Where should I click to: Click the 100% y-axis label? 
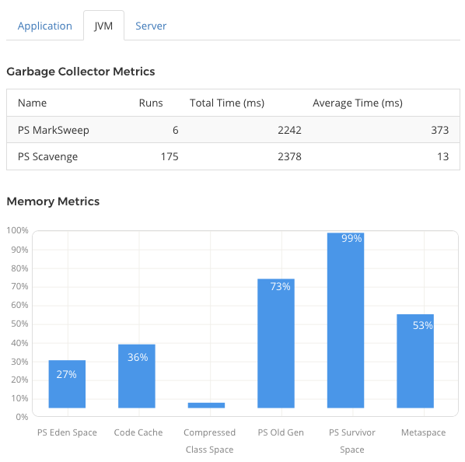(17, 230)
